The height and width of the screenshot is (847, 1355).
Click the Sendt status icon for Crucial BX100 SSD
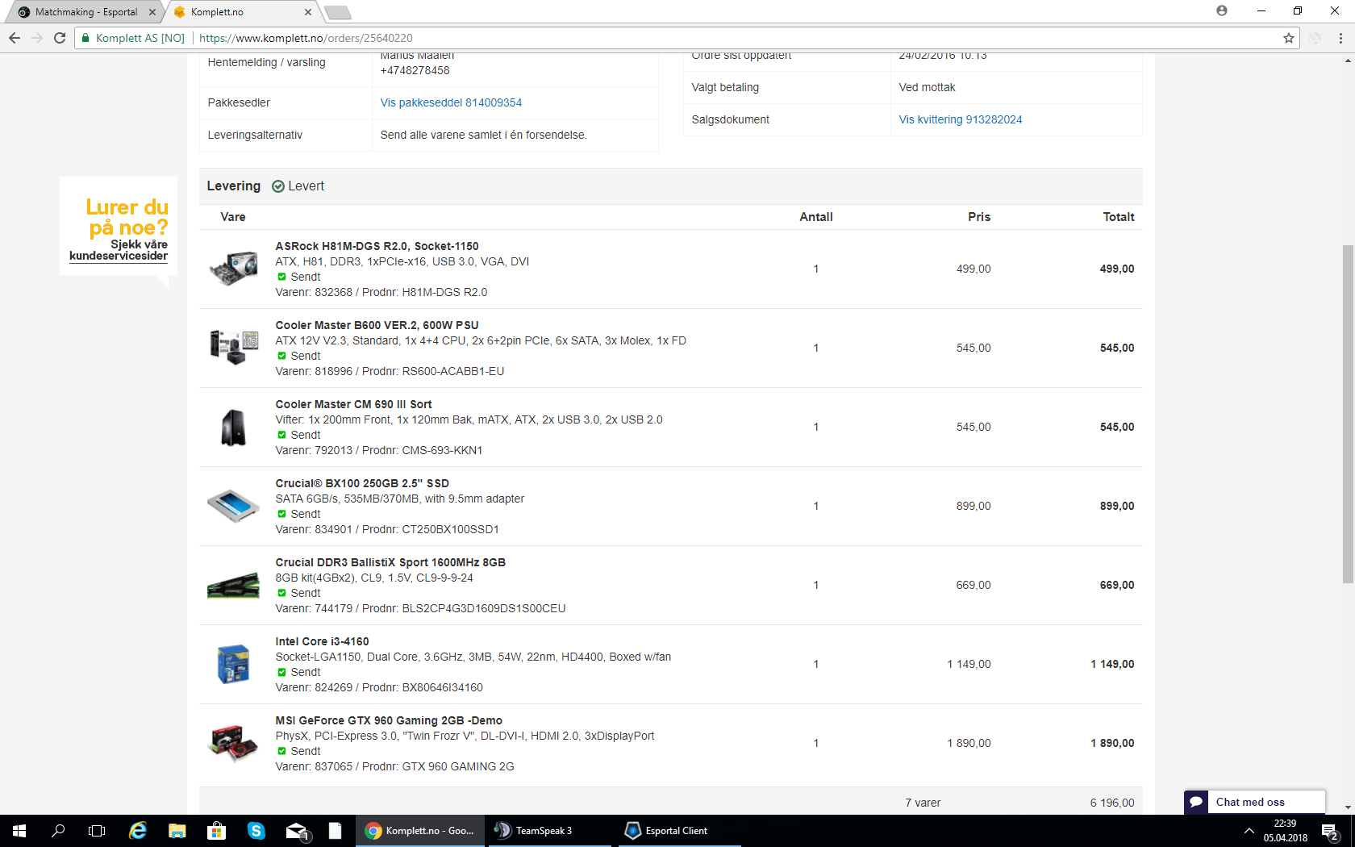click(x=281, y=514)
